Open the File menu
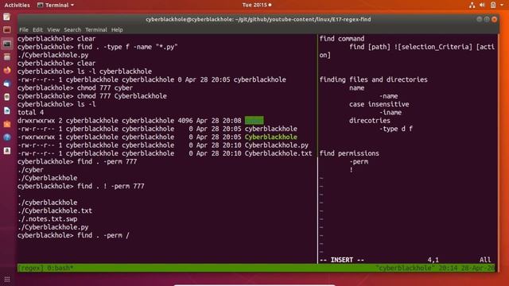Screen dimensions: 509x286 point(24,29)
